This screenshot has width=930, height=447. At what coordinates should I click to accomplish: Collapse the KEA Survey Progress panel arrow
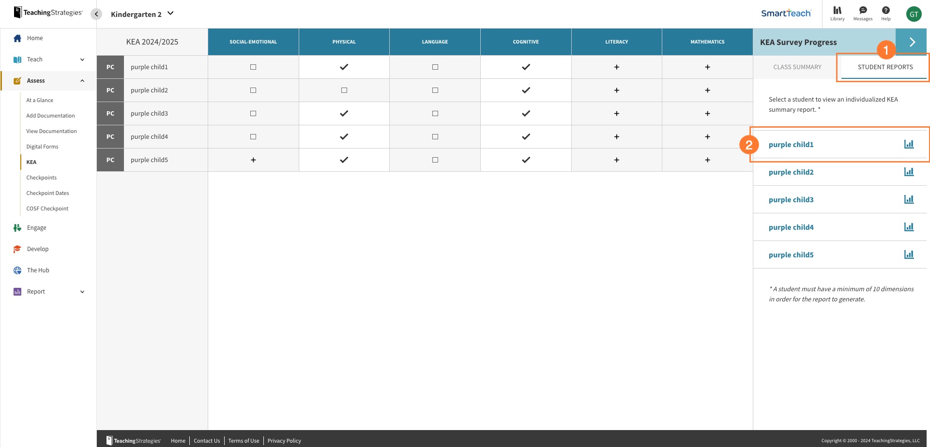[912, 42]
